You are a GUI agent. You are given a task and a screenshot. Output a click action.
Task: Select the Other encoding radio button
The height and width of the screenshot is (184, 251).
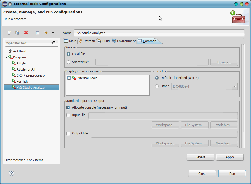[157, 86]
